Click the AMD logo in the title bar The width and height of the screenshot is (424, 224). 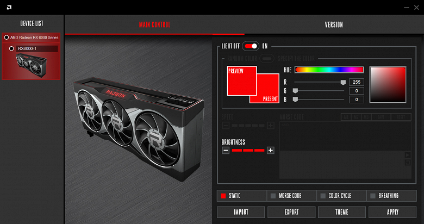coord(9,7)
